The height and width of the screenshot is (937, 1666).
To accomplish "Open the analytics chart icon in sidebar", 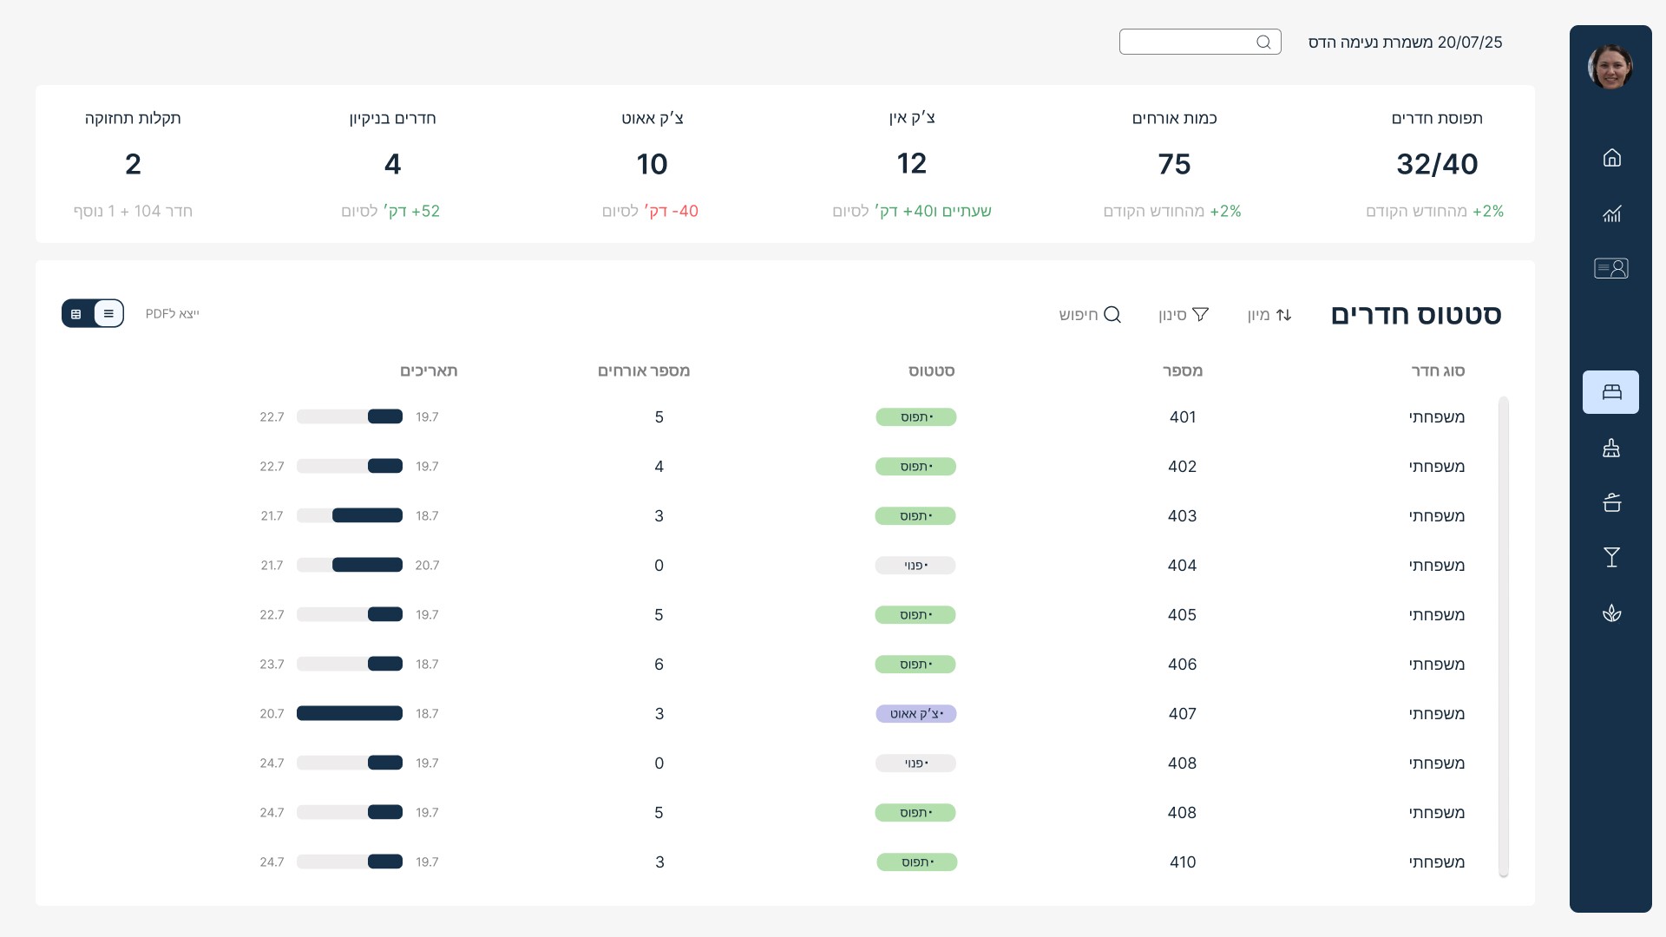I will point(1611,213).
